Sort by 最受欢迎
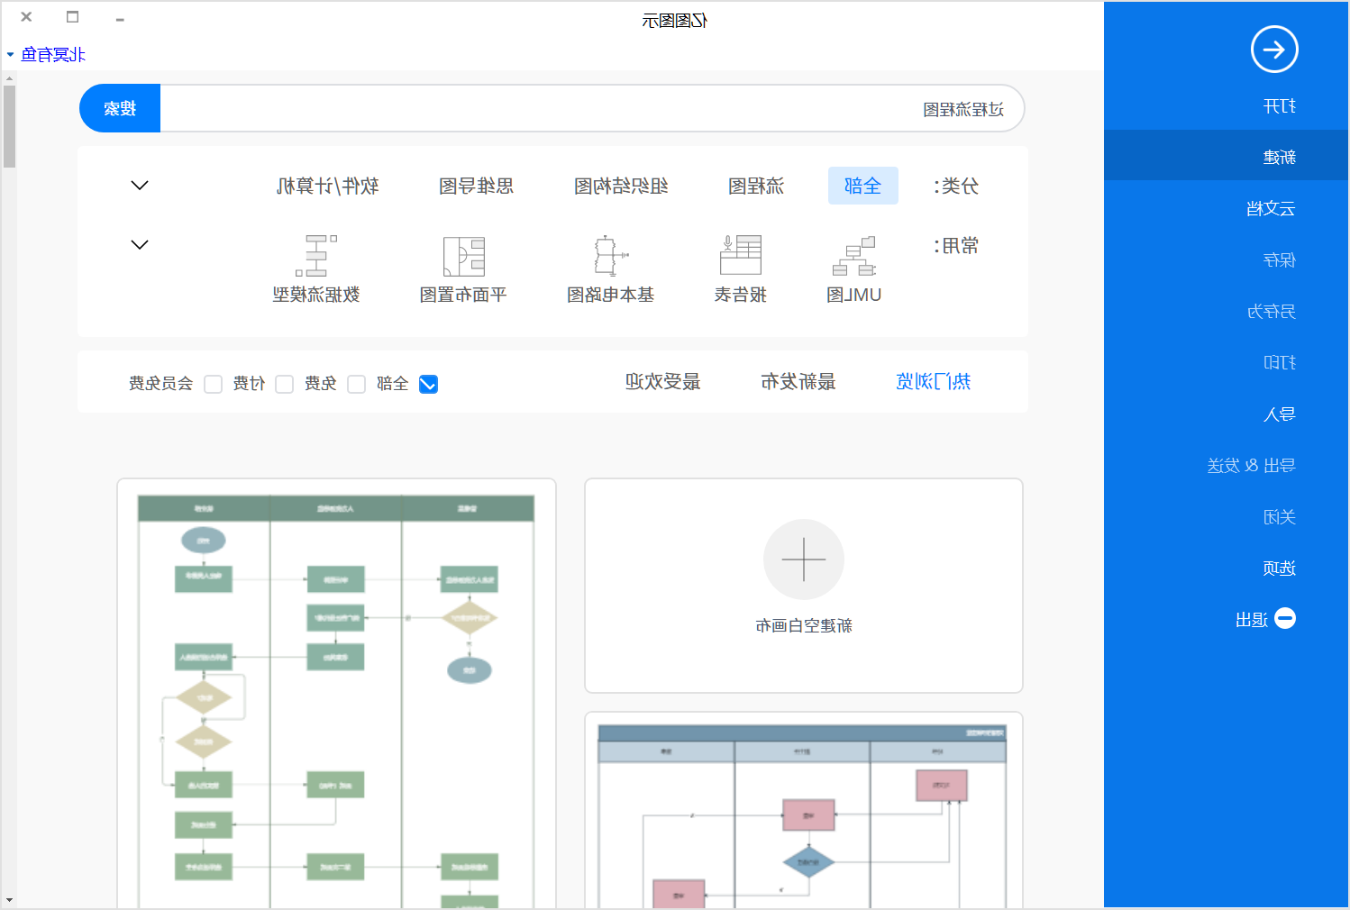The width and height of the screenshot is (1350, 910). click(x=663, y=382)
